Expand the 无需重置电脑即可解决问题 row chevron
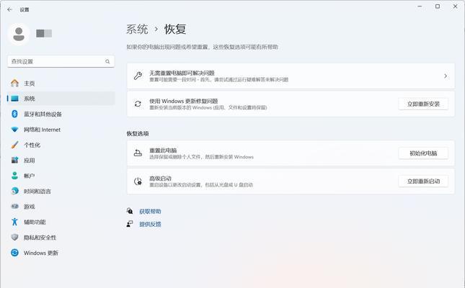 pyautogui.click(x=446, y=76)
